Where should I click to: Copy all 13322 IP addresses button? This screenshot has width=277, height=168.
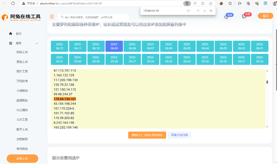147,135
